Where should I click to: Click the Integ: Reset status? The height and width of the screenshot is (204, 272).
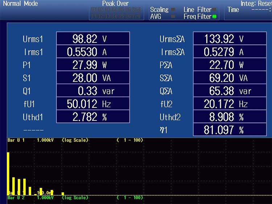[x=256, y=4]
